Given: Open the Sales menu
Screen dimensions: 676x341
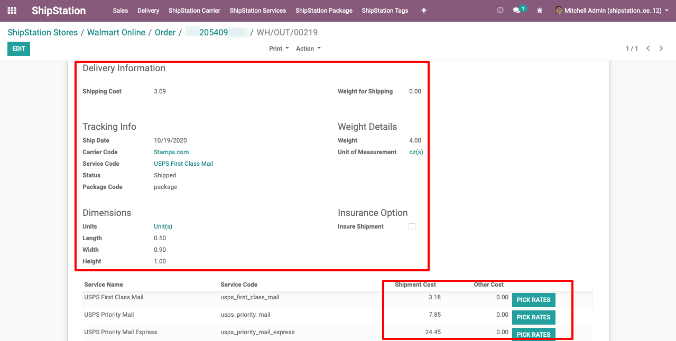Looking at the screenshot, I should (121, 11).
